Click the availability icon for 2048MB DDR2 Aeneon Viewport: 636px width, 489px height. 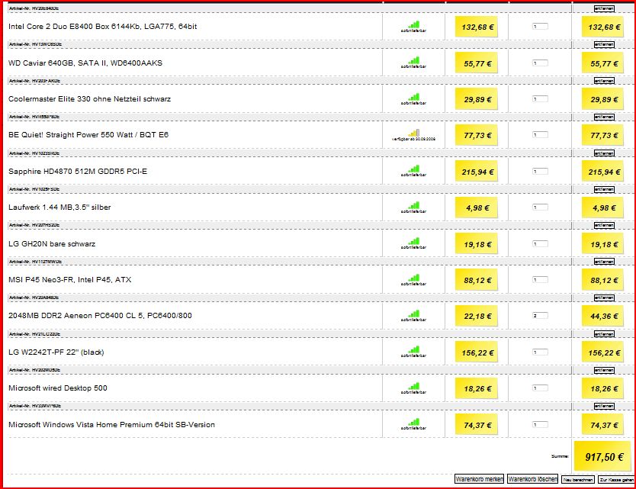click(414, 314)
